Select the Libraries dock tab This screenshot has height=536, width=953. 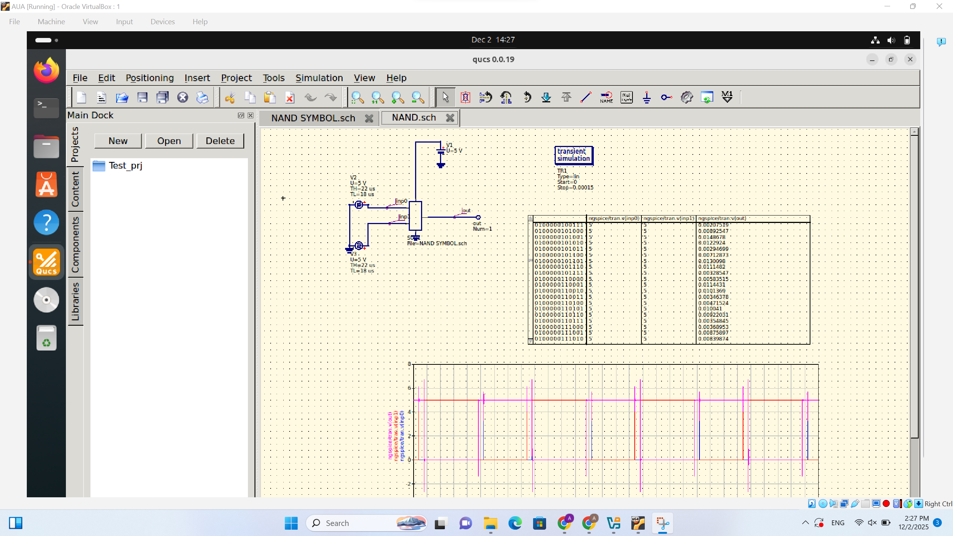coord(75,301)
